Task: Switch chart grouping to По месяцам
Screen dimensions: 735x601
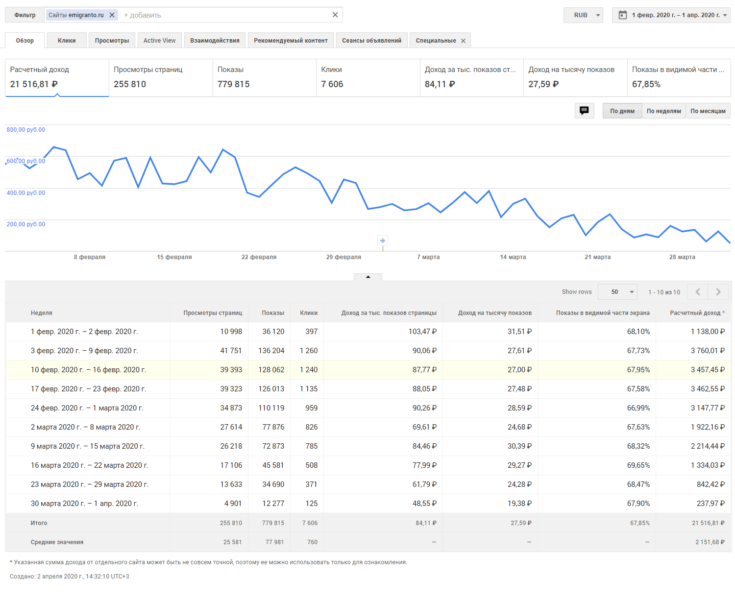Action: click(x=708, y=111)
